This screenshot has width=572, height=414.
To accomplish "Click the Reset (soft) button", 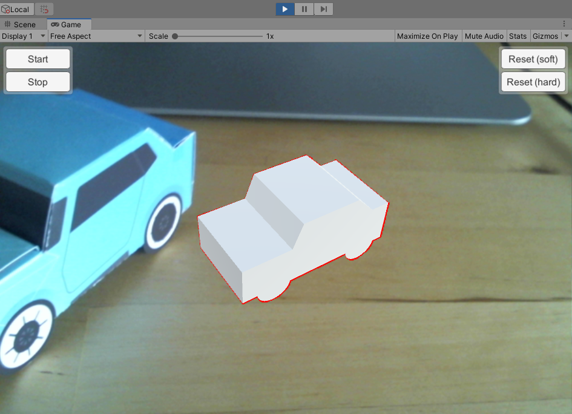I will coord(533,59).
